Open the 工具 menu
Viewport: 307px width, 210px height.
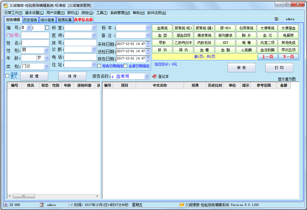click(x=102, y=13)
